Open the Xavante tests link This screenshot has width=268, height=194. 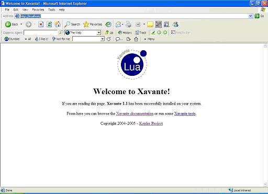[x=185, y=113]
